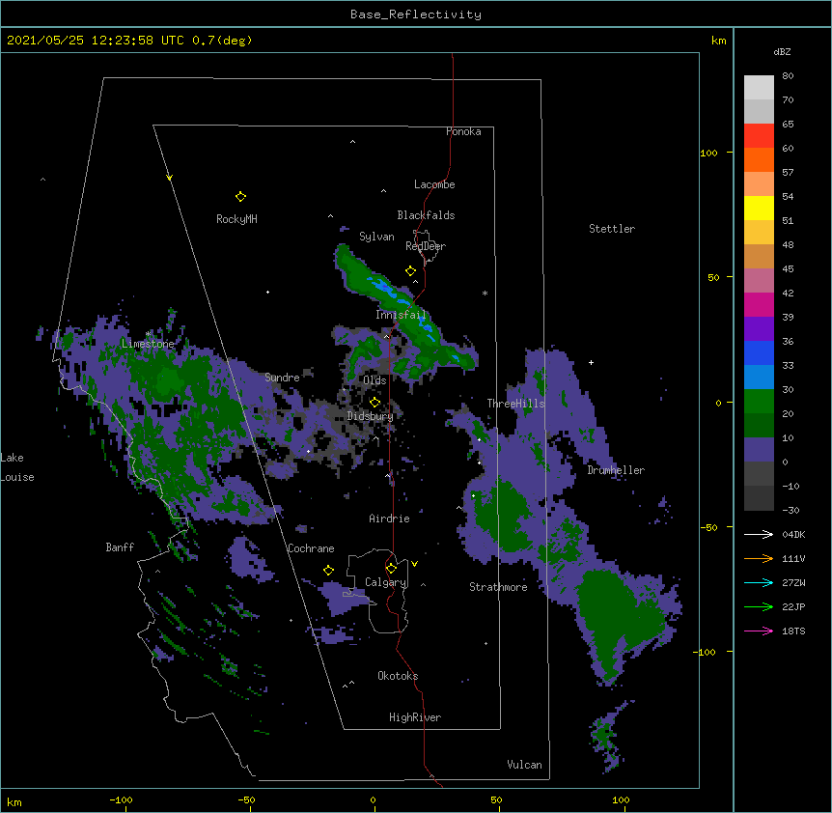This screenshot has width=832, height=813.
Task: Select the slate purple 10–0 dBZ legend swatch
Action: point(759,450)
